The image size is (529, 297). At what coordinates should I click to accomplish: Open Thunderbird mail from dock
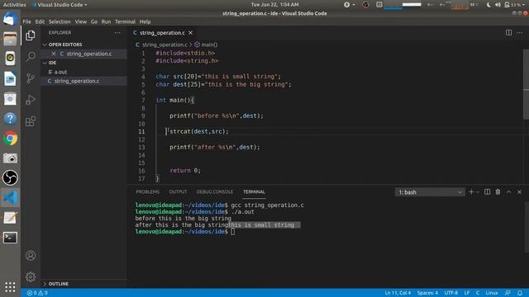coord(10,19)
